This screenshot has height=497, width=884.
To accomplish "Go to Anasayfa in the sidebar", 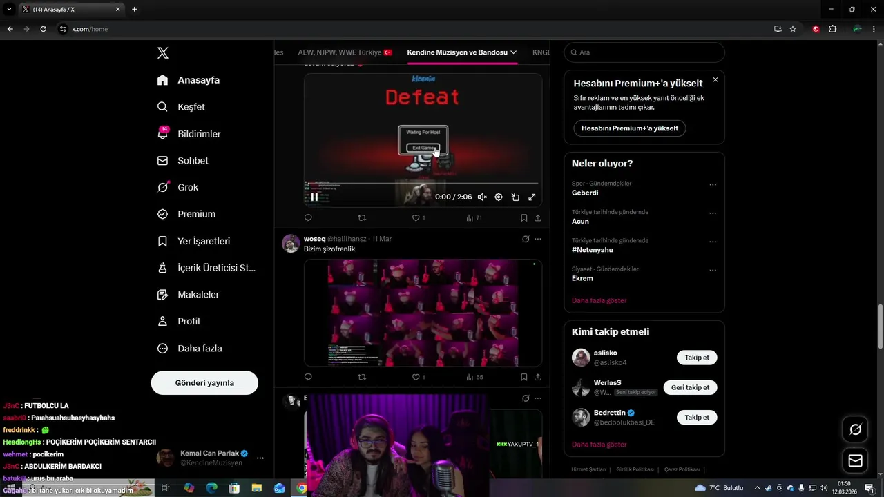I will (x=188, y=80).
